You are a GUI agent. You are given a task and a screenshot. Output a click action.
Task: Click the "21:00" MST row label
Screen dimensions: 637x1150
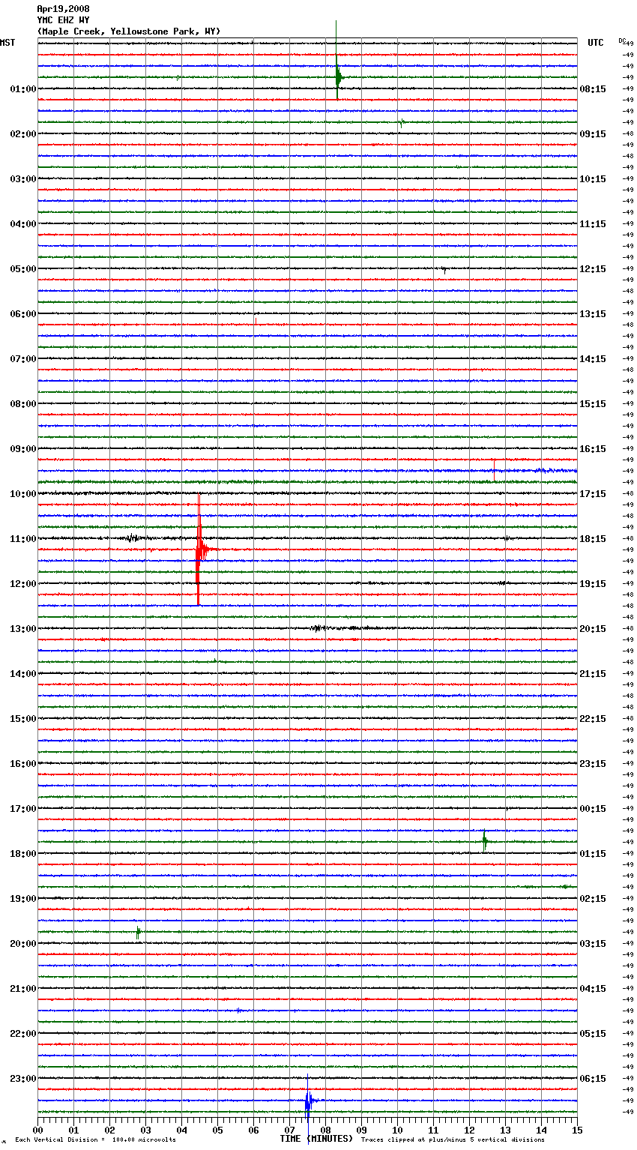tap(22, 989)
